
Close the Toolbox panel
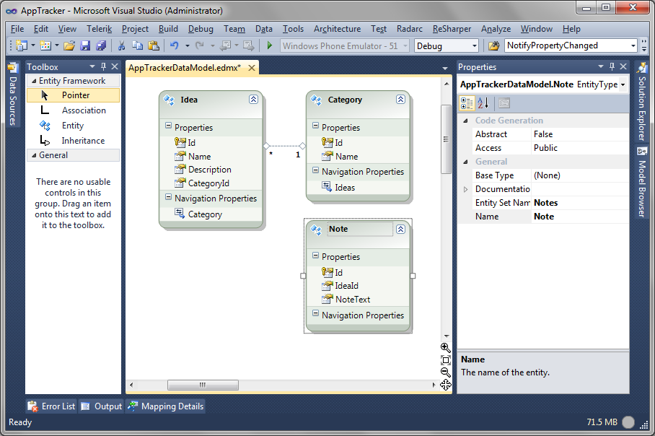point(115,66)
